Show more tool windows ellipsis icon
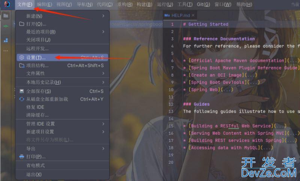This screenshot has height=181, width=300. coord(6,51)
